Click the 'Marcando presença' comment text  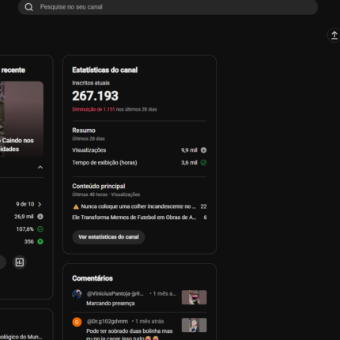tap(111, 304)
